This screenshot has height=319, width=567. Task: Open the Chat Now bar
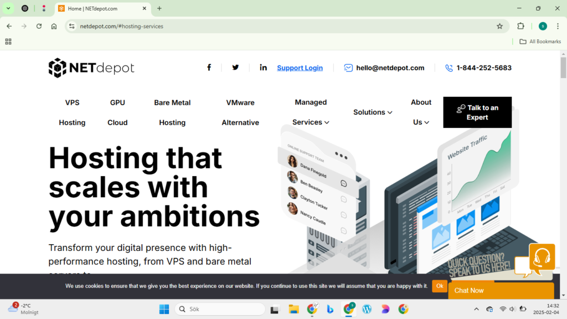coord(501,290)
